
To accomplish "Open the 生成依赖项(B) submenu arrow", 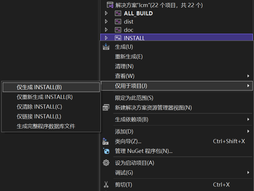I will 248,119.
